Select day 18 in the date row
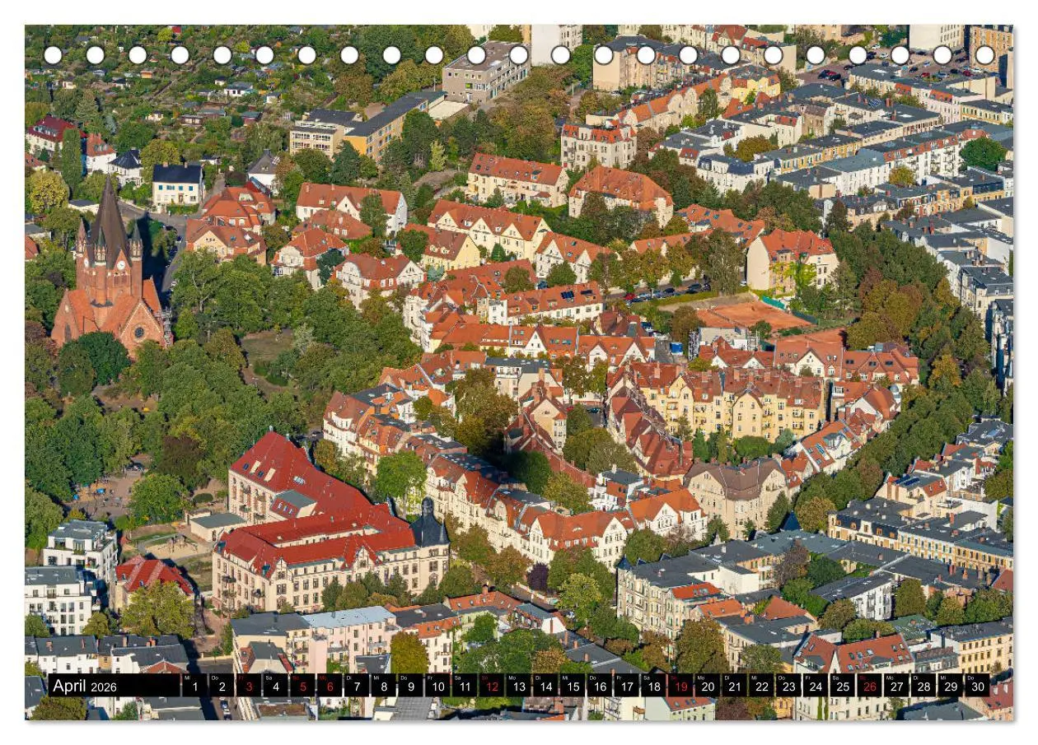This screenshot has width=1038, height=745. tap(653, 686)
